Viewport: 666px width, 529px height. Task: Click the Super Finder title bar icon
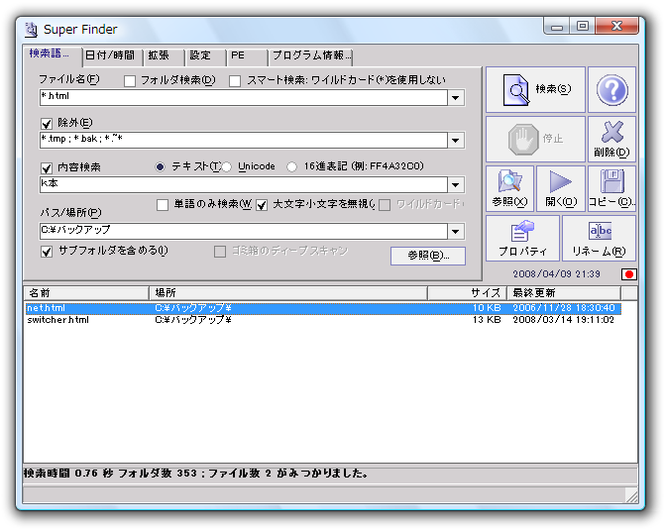pyautogui.click(x=31, y=30)
